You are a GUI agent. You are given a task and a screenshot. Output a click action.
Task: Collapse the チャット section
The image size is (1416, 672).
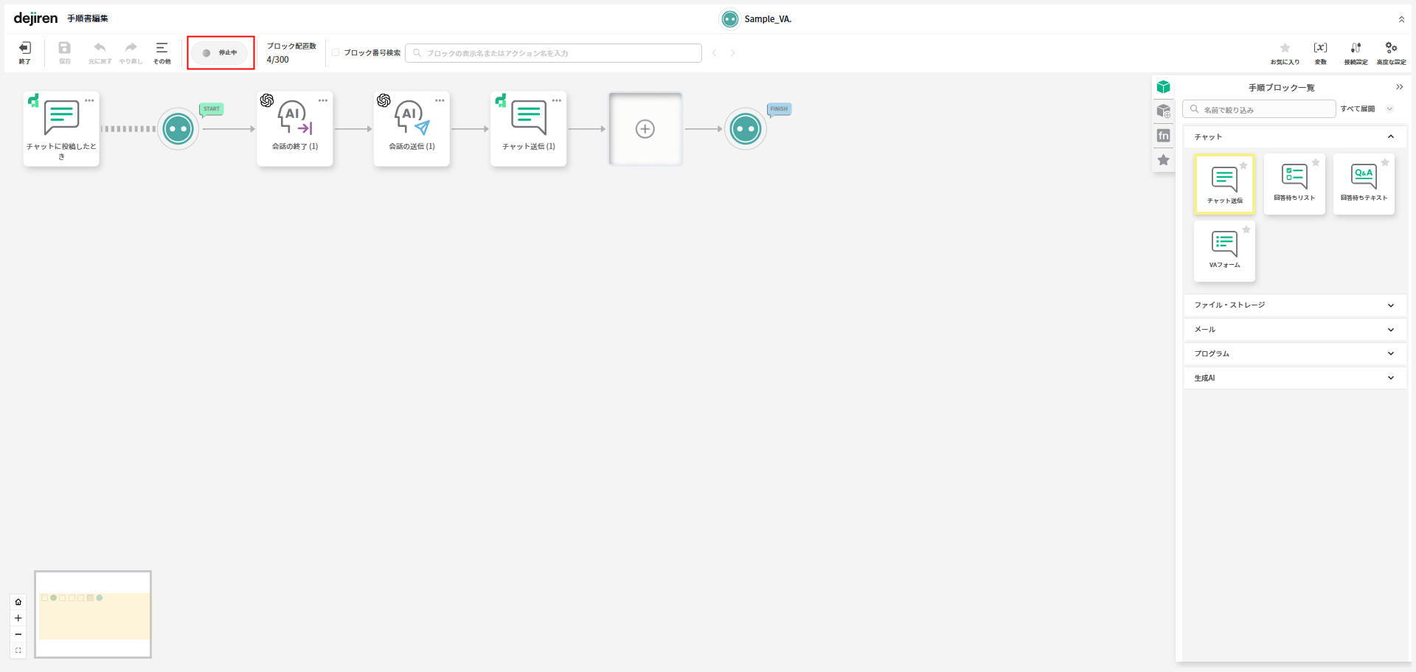pos(1390,136)
